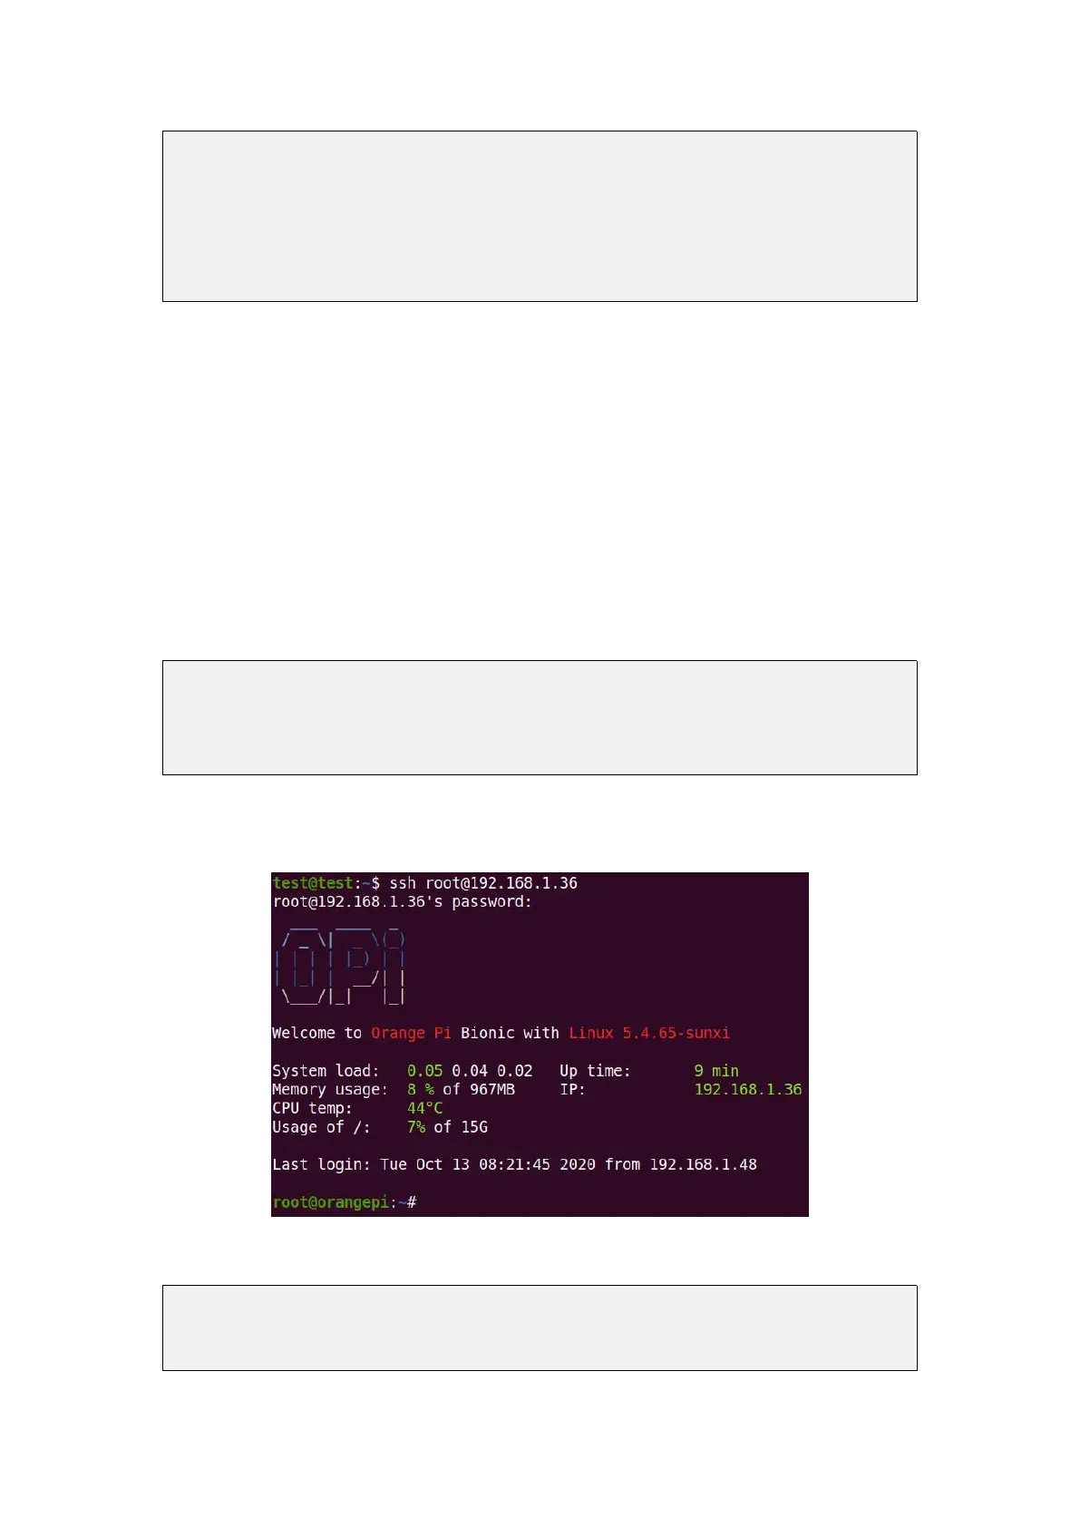Click the large empty grey box at top
The image size is (1080, 1527).
click(540, 217)
